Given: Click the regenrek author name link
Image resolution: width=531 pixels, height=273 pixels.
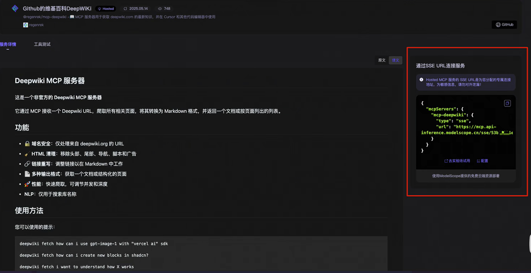Looking at the screenshot, I should (36, 25).
